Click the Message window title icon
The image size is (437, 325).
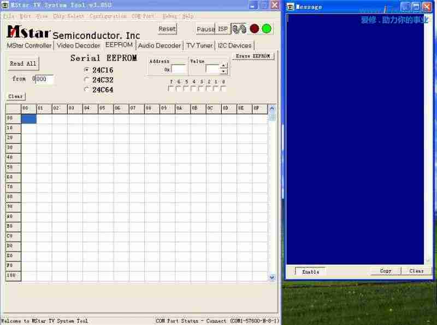(x=291, y=7)
